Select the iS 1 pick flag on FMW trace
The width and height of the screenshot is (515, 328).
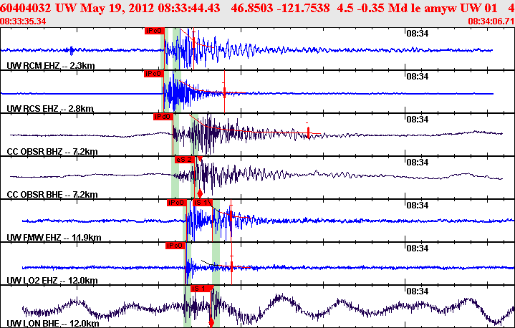coord(202,203)
